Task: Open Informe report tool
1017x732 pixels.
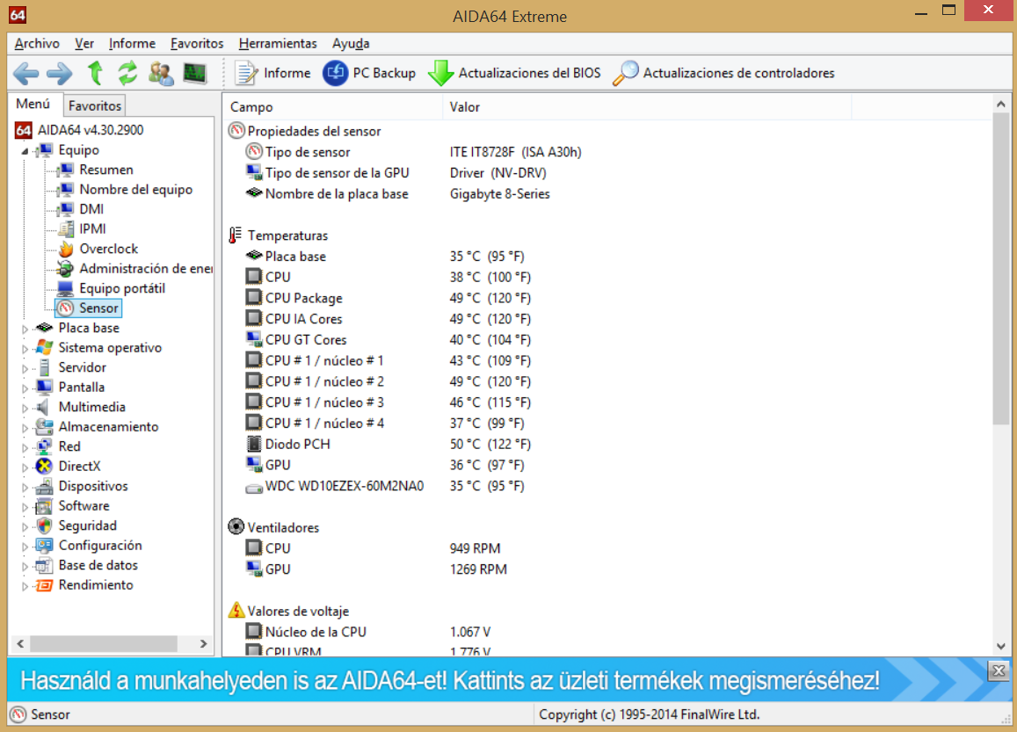Action: [x=272, y=73]
